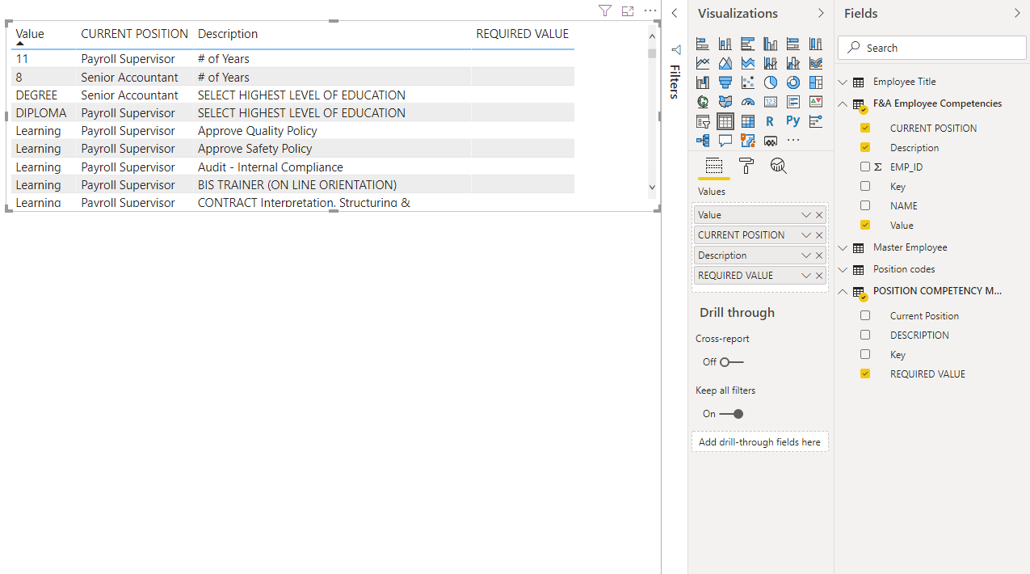Select the matrix visual
Viewport: 1030px width, 574px height.
click(x=748, y=121)
